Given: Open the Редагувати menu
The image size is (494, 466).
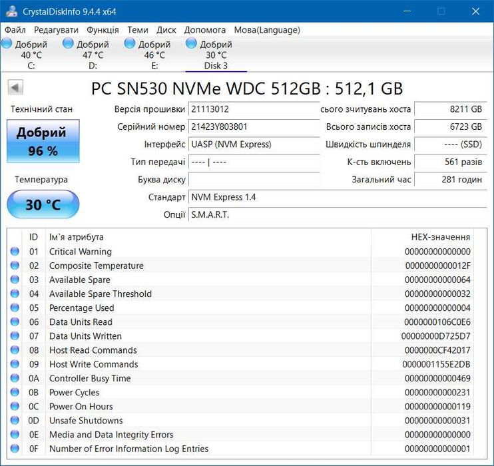Looking at the screenshot, I should (56, 30).
